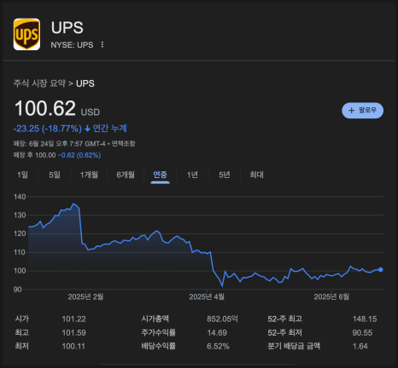This screenshot has height=368, width=398.
Task: Click the 주가수익률 value 14.69
Action: tap(217, 332)
